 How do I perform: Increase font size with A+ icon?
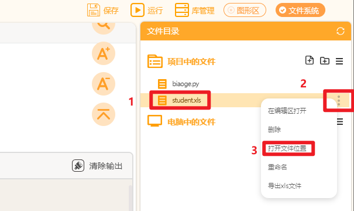click(104, 53)
